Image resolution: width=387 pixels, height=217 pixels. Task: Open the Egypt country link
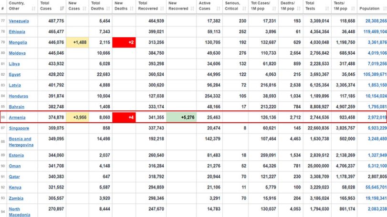[x=15, y=75]
